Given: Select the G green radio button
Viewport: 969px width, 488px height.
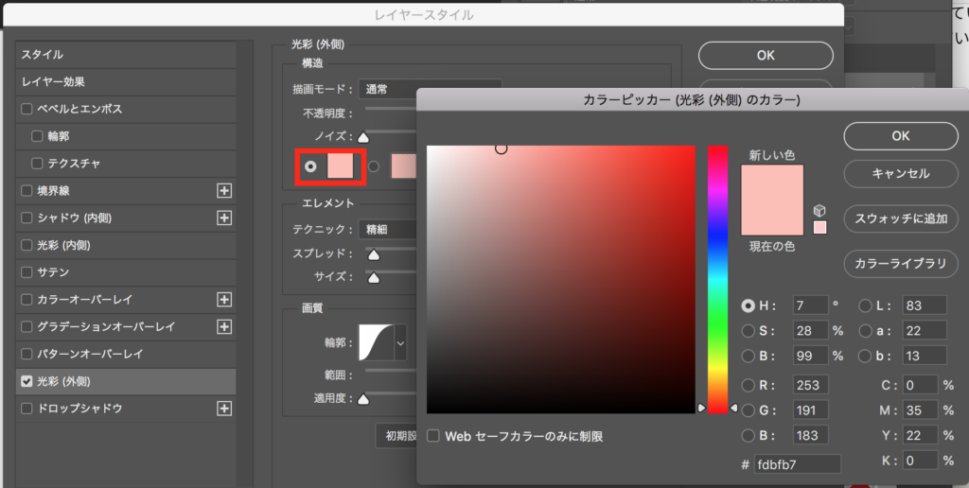Looking at the screenshot, I should tap(749, 410).
